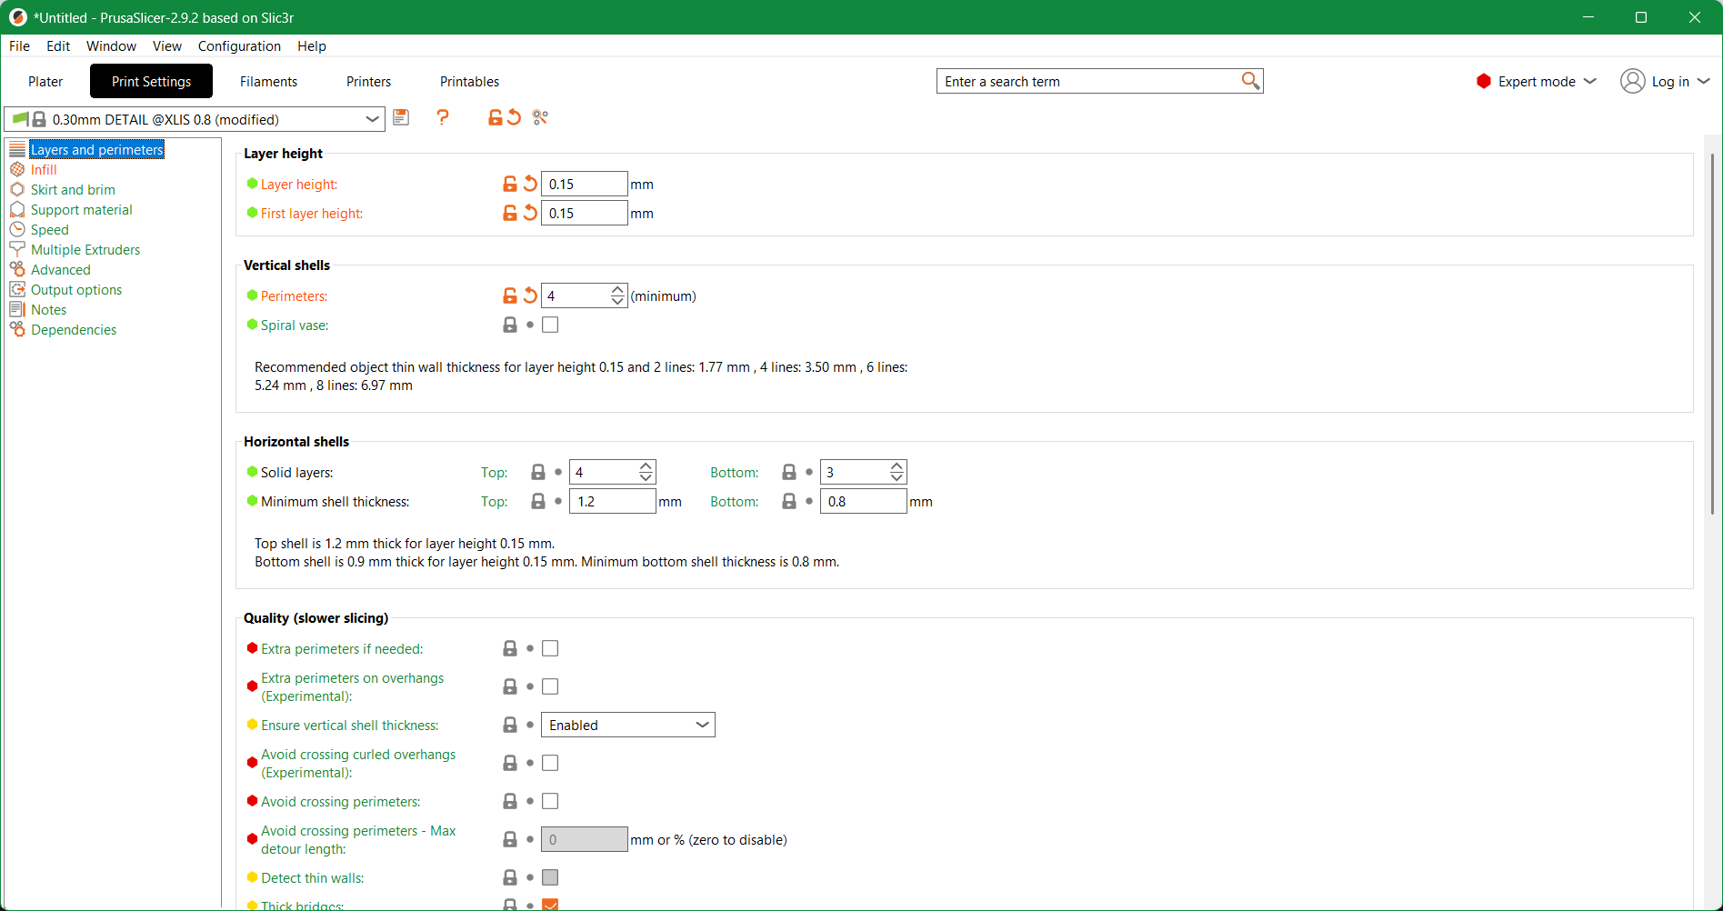
Task: Click Layer height reset-to-saved arrow
Action: (530, 184)
